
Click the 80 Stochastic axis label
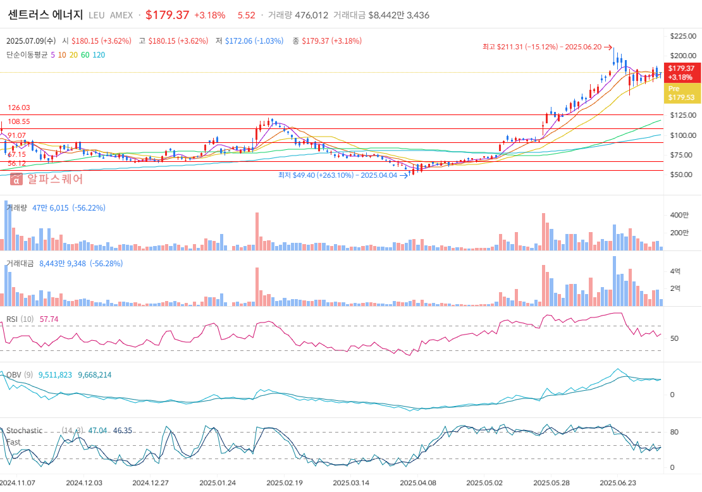(674, 432)
